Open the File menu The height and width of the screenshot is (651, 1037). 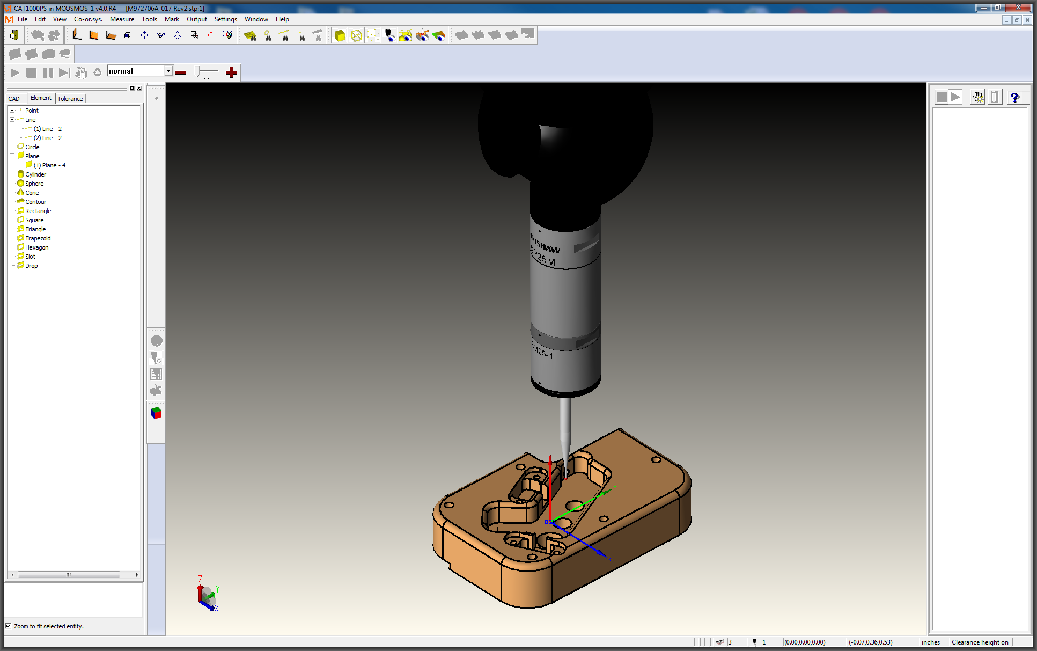tap(23, 19)
